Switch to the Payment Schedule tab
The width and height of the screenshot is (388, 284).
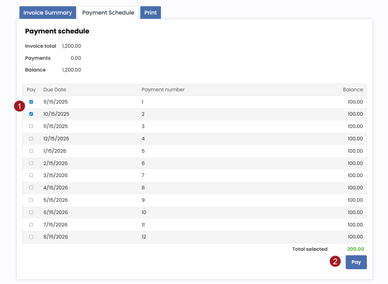click(108, 12)
